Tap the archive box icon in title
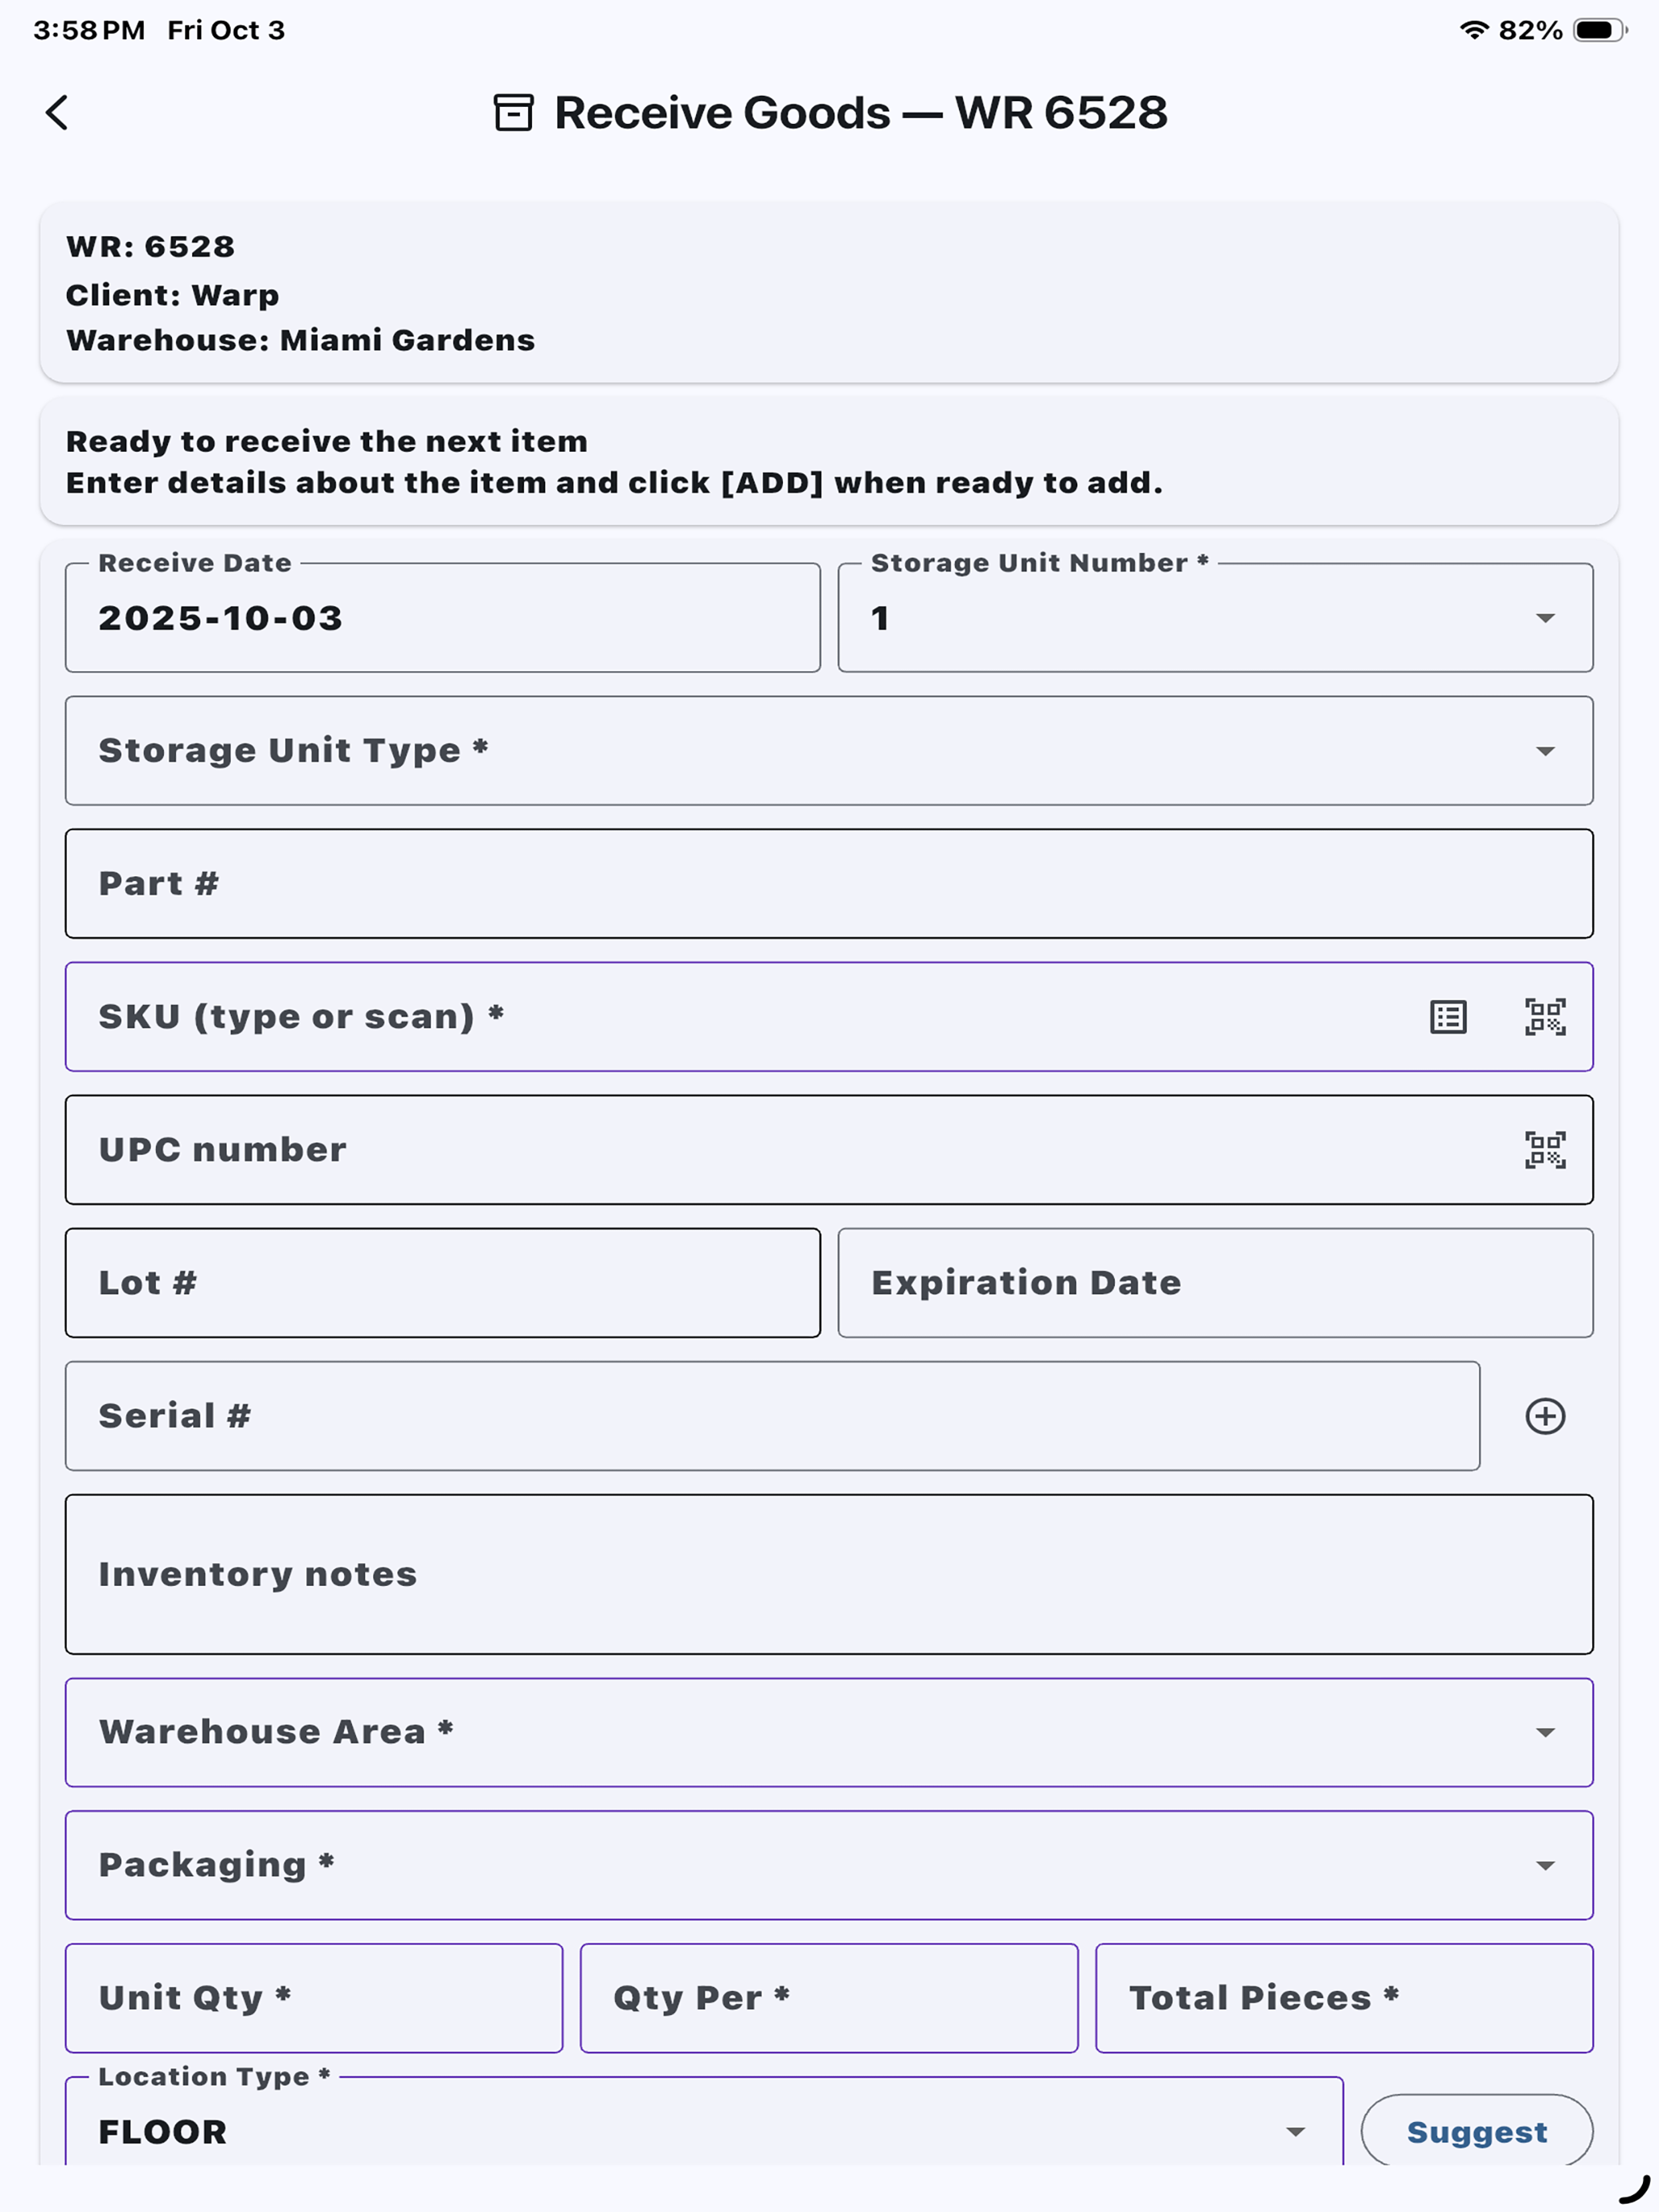 (x=514, y=113)
